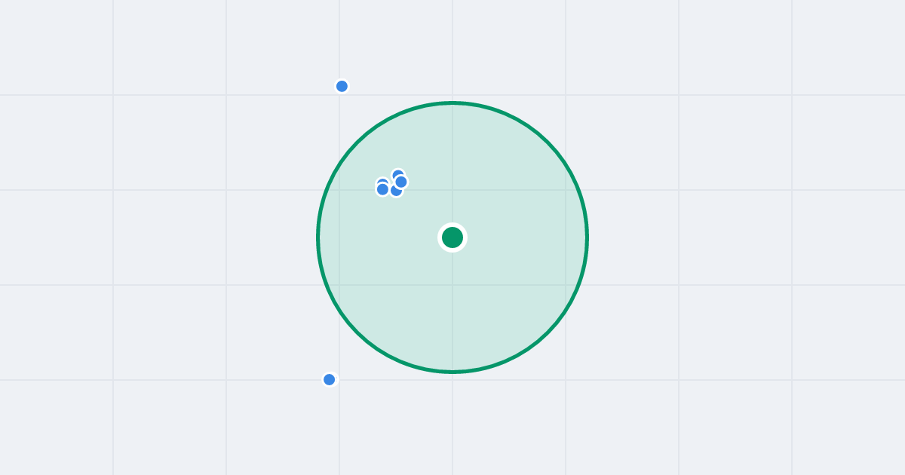Click the map background directly below the circle
The image size is (905, 475).
[x=452, y=422]
